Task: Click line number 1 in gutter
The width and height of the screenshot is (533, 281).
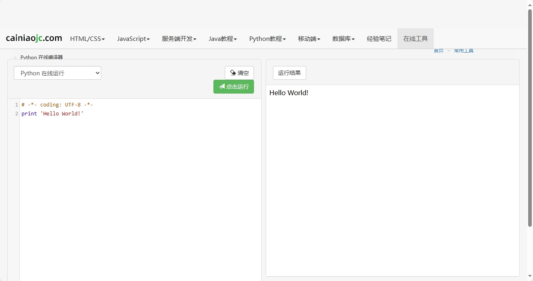Action: coord(17,105)
